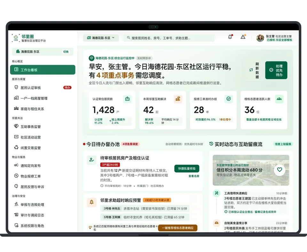Screen dimensions: 307x252
Task: Click the 覆盖全部8栋居民楼全域在线 label
Action: click(x=264, y=120)
